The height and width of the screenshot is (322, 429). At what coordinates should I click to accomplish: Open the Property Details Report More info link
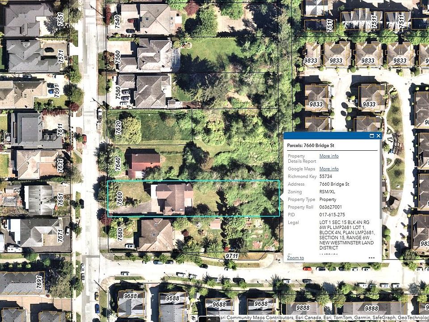[x=329, y=156]
